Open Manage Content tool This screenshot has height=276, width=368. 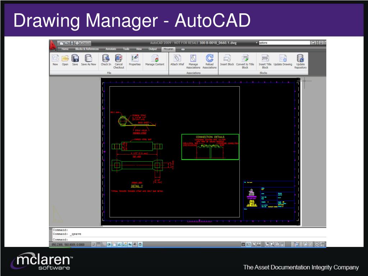click(x=155, y=60)
